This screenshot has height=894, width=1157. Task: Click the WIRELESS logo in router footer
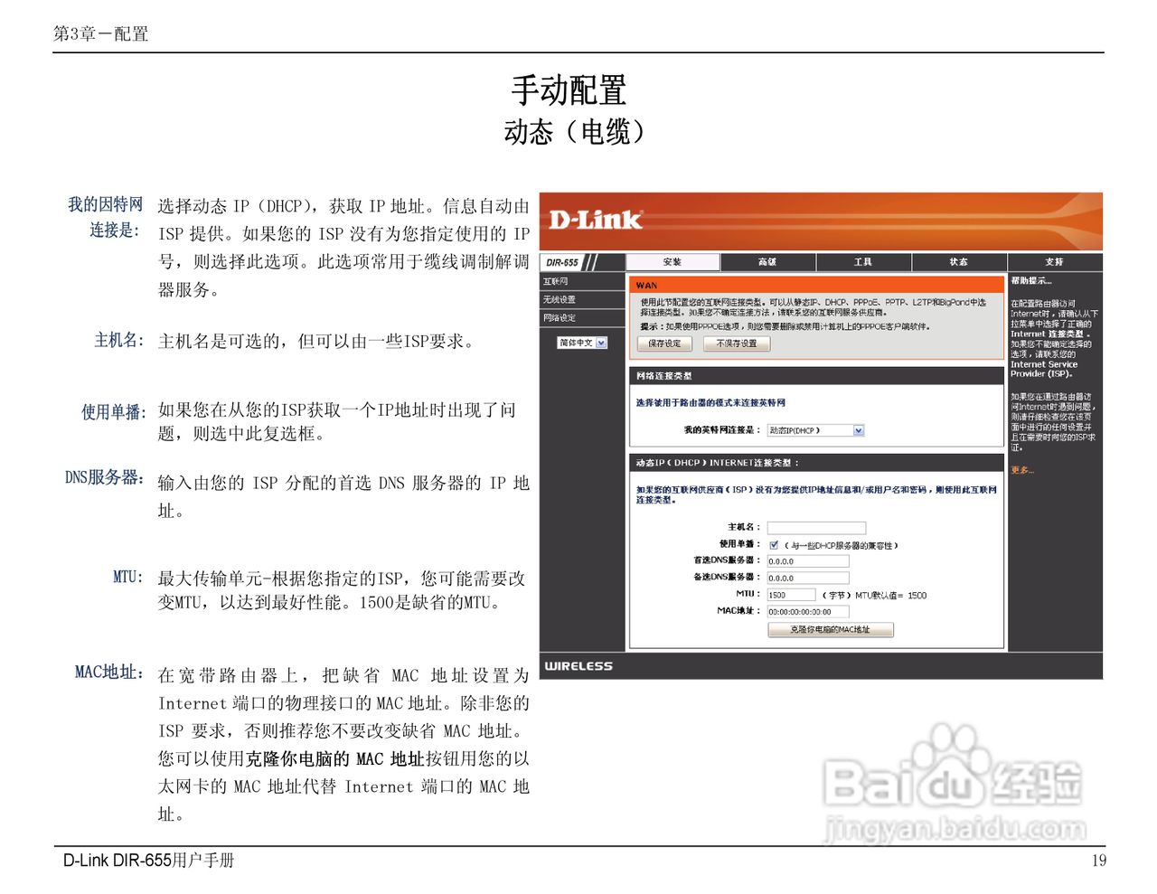[578, 666]
